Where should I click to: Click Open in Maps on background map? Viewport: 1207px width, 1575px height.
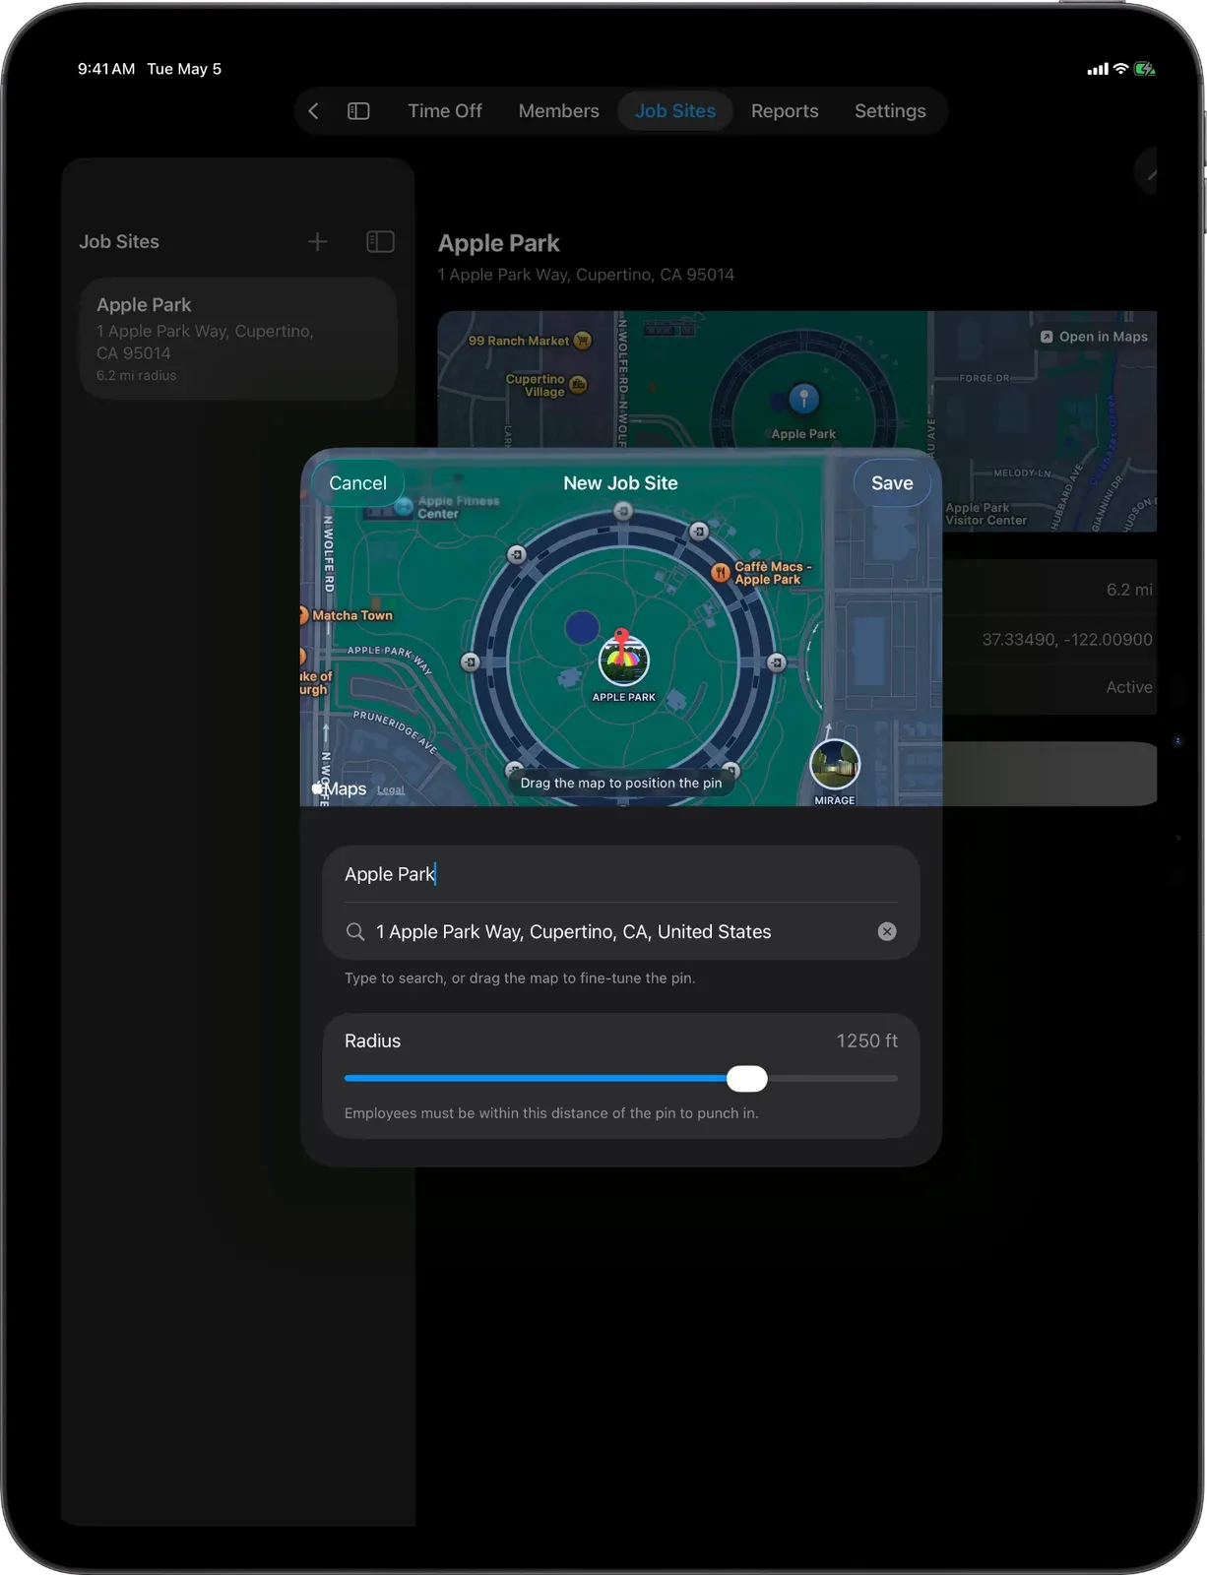1094,337
